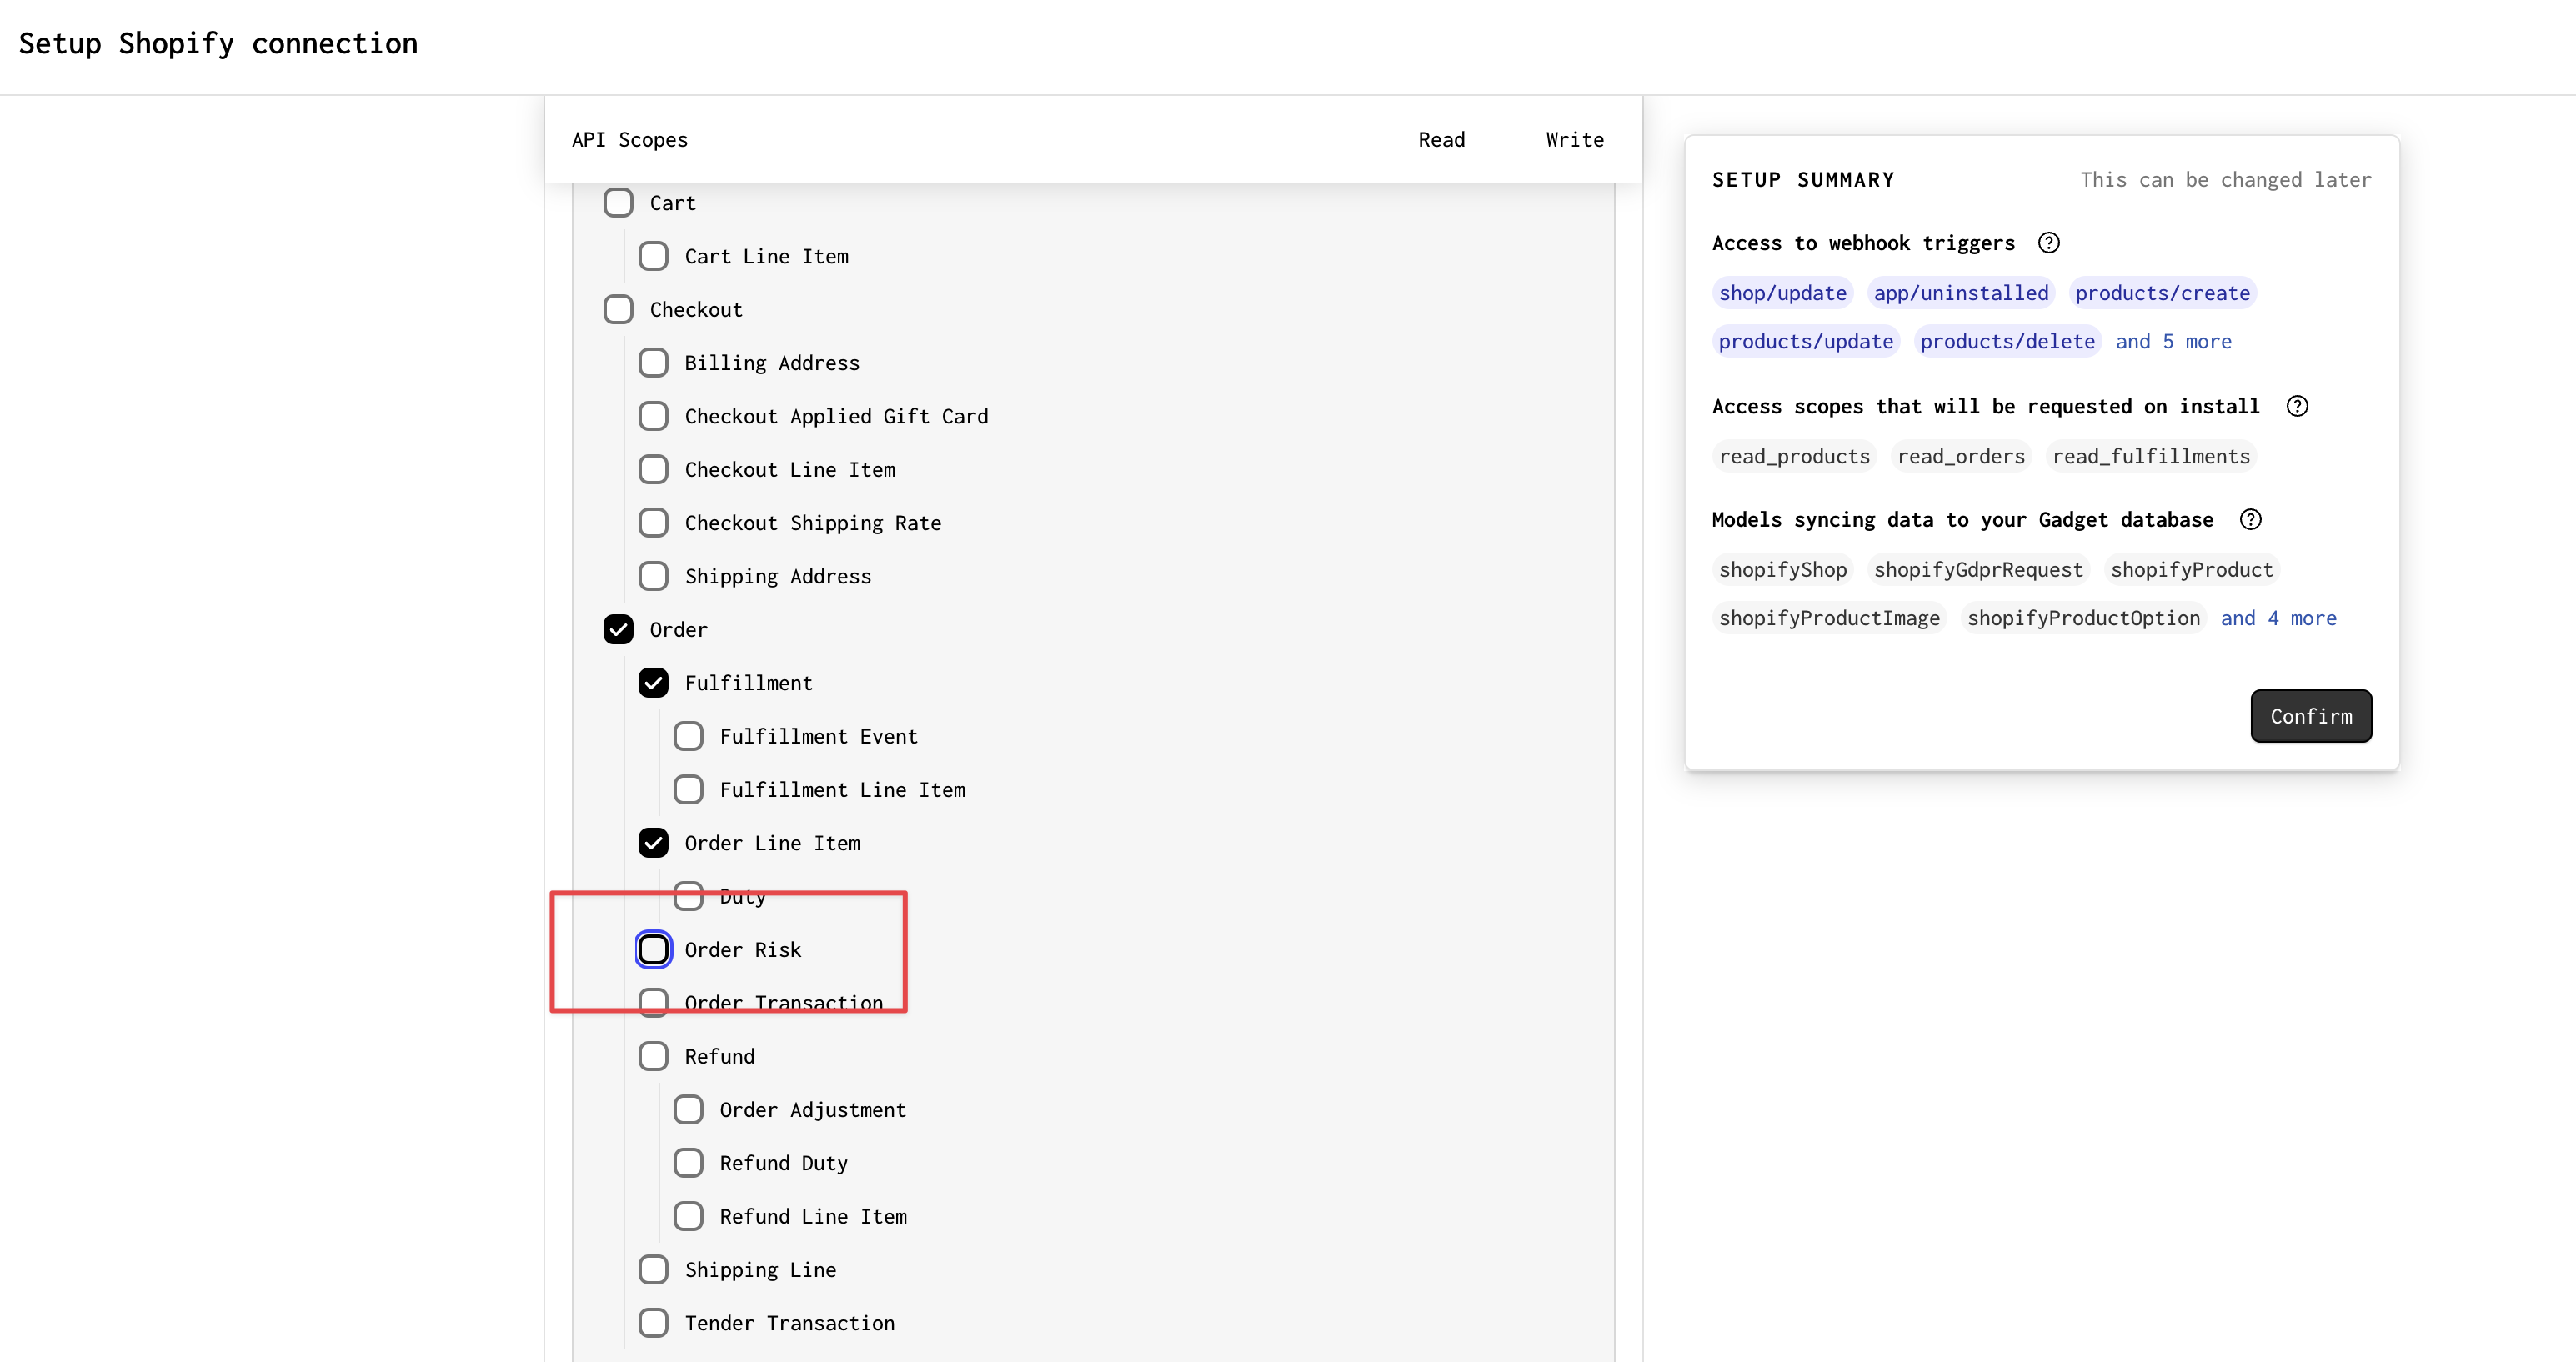Enable Checkout Shipping Rate checkbox

653,523
